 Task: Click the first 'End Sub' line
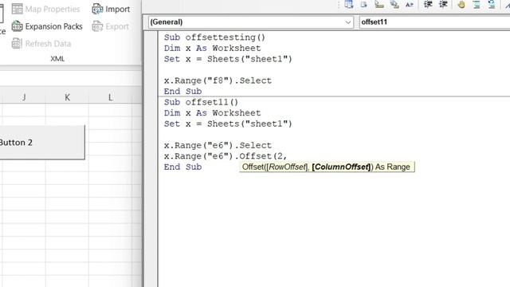coord(182,91)
